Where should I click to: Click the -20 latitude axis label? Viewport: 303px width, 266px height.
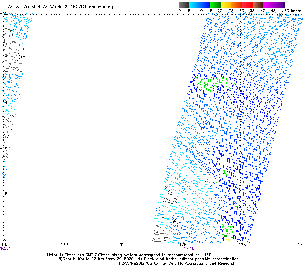tap(4, 240)
